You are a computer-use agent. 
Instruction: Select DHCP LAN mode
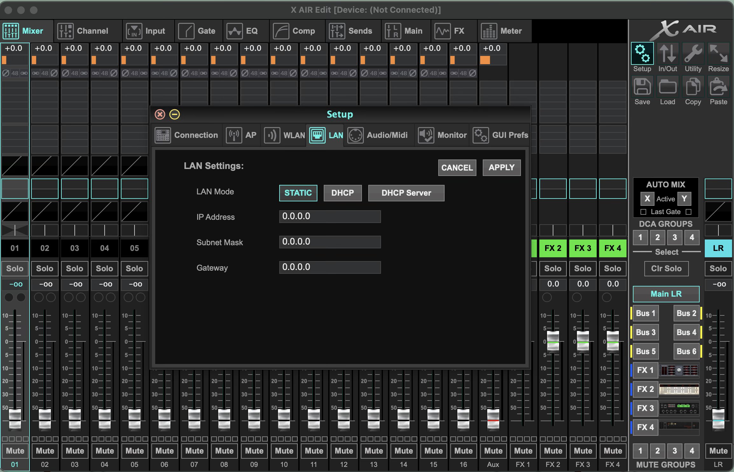[343, 193]
